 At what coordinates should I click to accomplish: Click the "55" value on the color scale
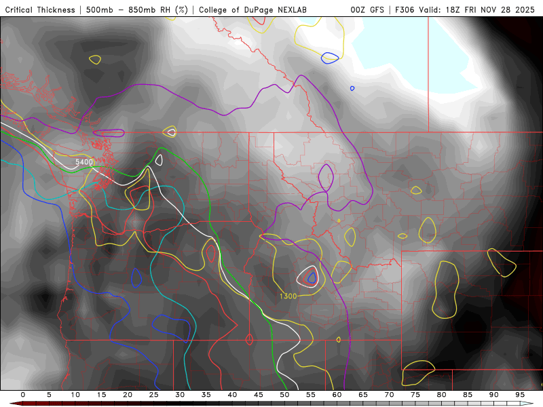(311, 395)
